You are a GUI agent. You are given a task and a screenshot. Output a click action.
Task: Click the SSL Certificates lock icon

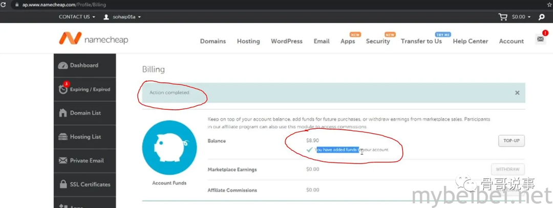point(63,184)
